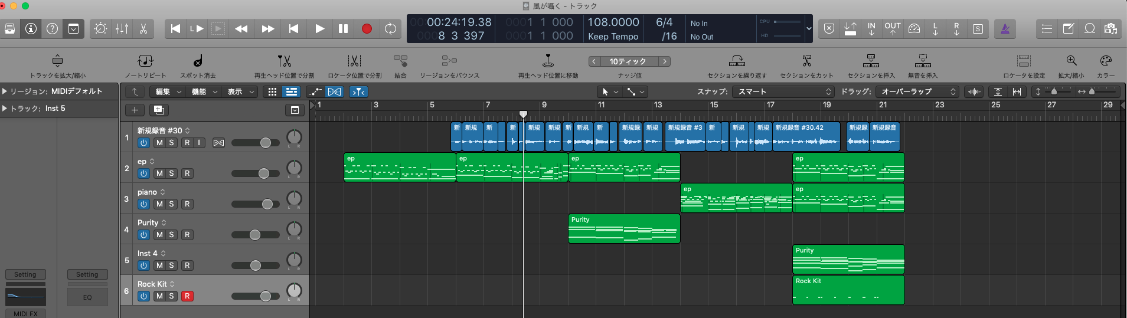The height and width of the screenshot is (318, 1127).
Task: Open the Drag オーバーラップ dropdown
Action: coord(916,91)
